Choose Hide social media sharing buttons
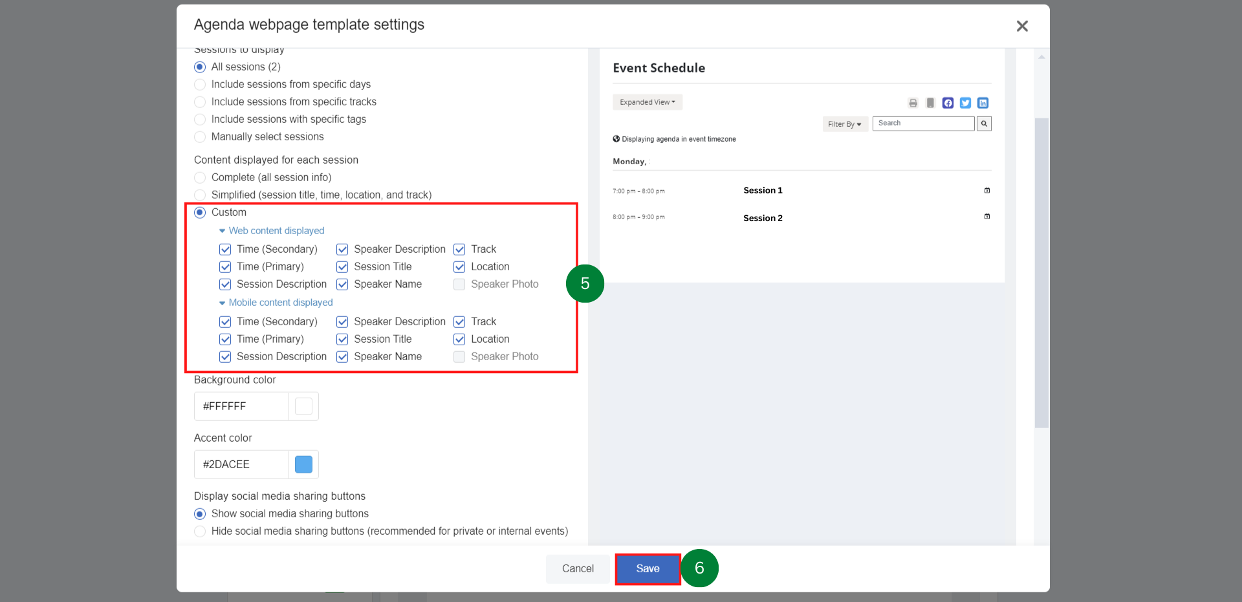The width and height of the screenshot is (1242, 602). [200, 531]
